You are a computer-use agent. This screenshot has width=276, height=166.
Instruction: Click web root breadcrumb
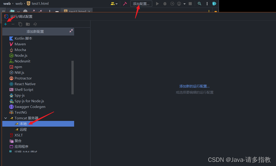7,4
